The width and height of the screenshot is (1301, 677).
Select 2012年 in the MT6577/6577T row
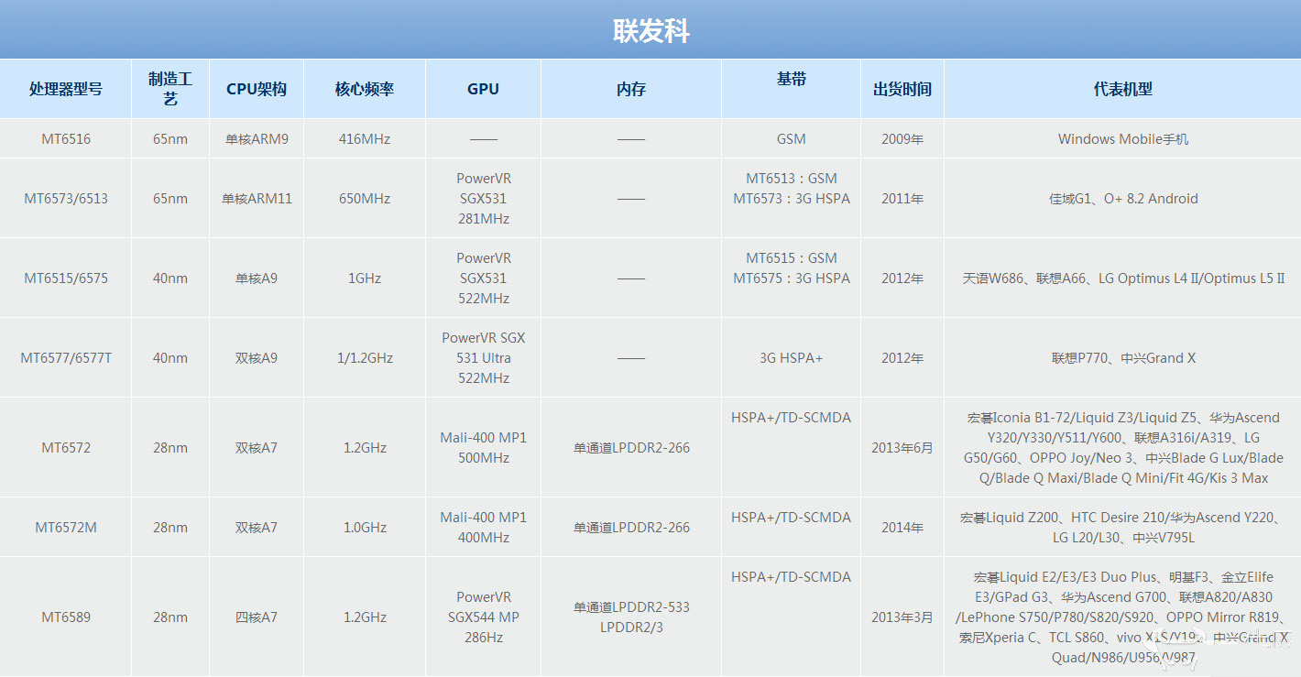tap(902, 358)
